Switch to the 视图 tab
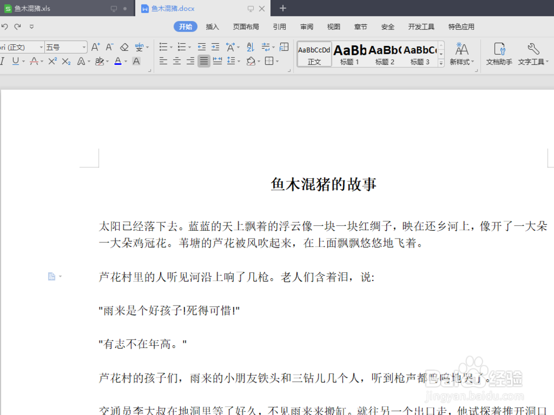The image size is (554, 415). point(334,27)
